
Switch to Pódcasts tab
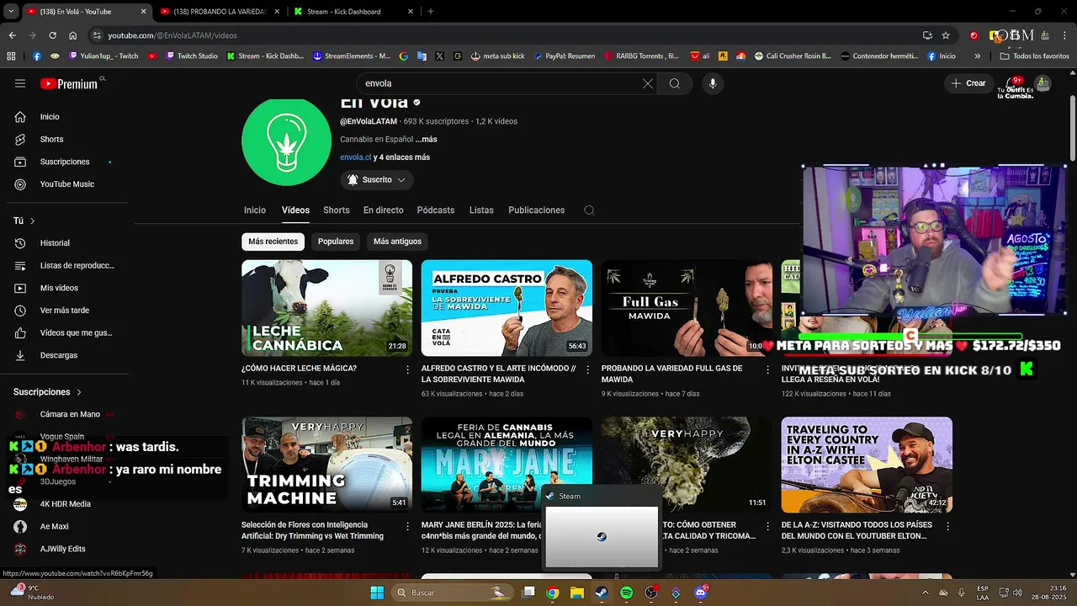click(436, 210)
